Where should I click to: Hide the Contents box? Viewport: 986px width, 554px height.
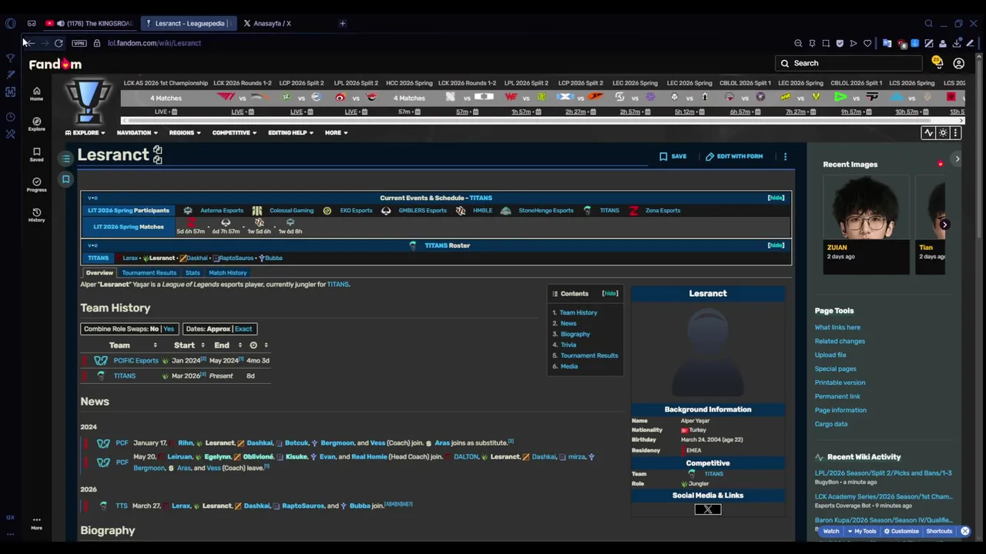(x=610, y=293)
